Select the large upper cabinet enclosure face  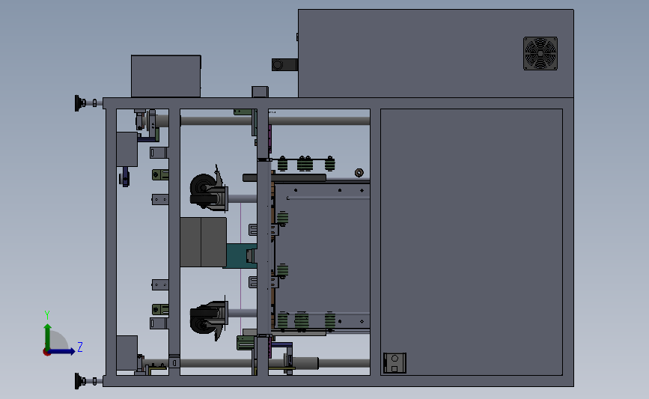(x=436, y=53)
